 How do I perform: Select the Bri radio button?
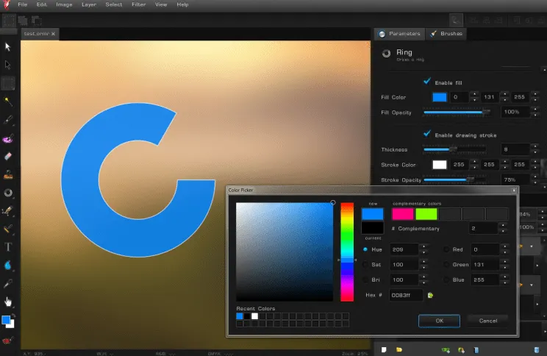tap(365, 280)
